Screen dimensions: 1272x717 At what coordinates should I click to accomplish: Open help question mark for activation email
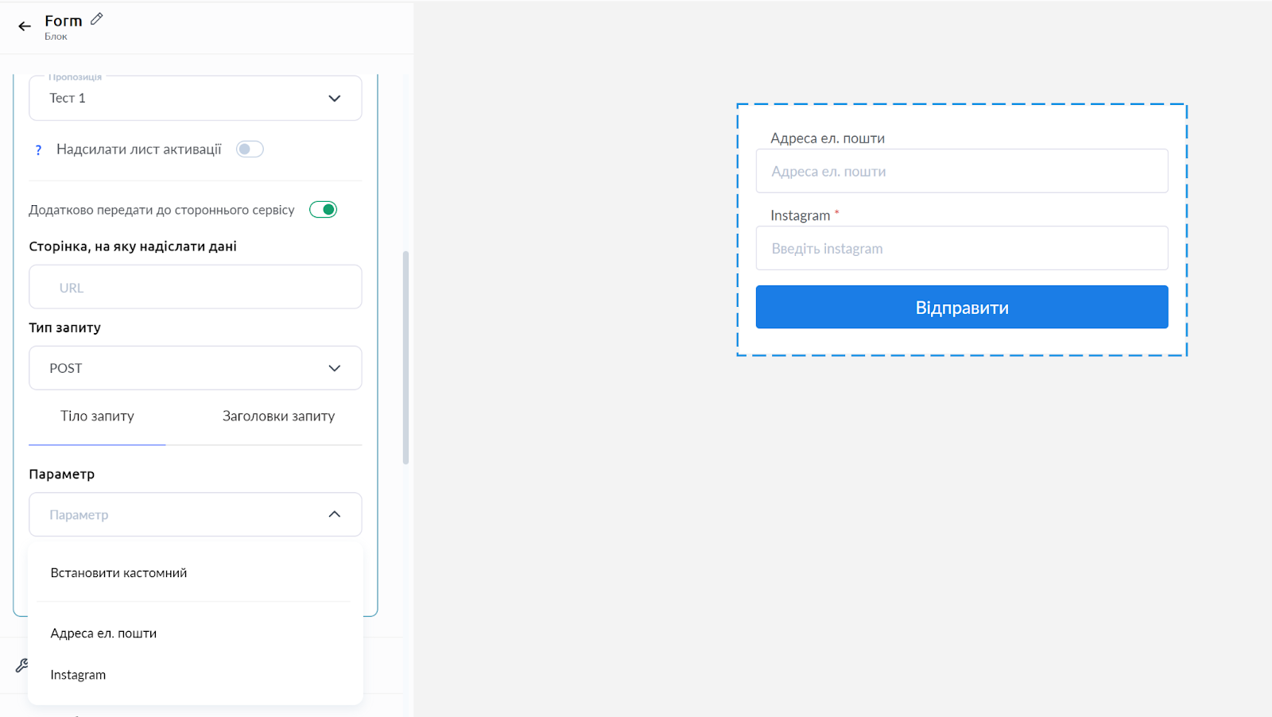click(38, 149)
